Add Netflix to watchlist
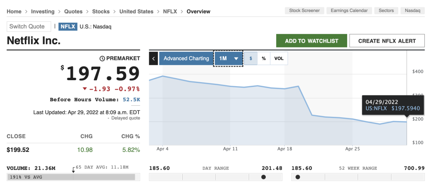Image resolution: width=431 pixels, height=187 pixels. pyautogui.click(x=312, y=41)
